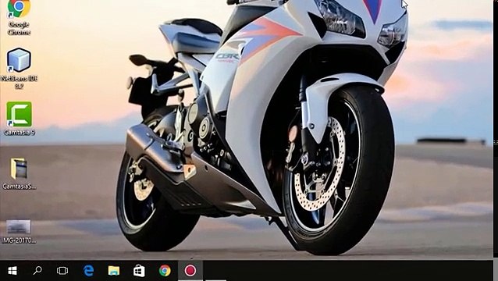Select the red recorder app on the taskbar

point(190,271)
